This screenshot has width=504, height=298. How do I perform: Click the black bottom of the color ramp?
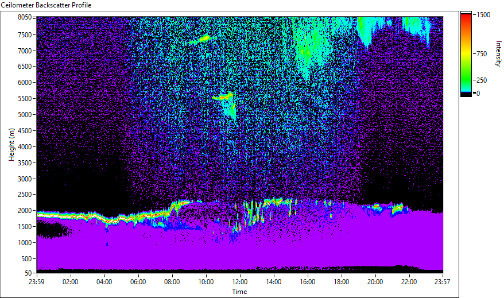[466, 95]
